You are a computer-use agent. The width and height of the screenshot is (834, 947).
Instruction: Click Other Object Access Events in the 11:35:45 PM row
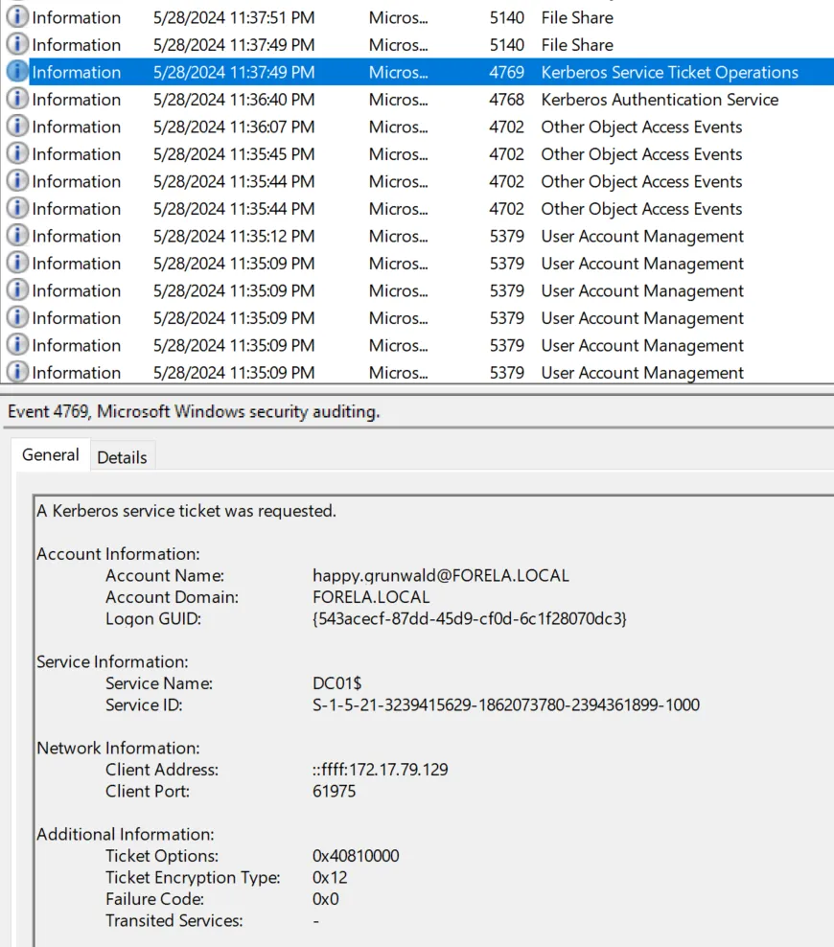(641, 154)
